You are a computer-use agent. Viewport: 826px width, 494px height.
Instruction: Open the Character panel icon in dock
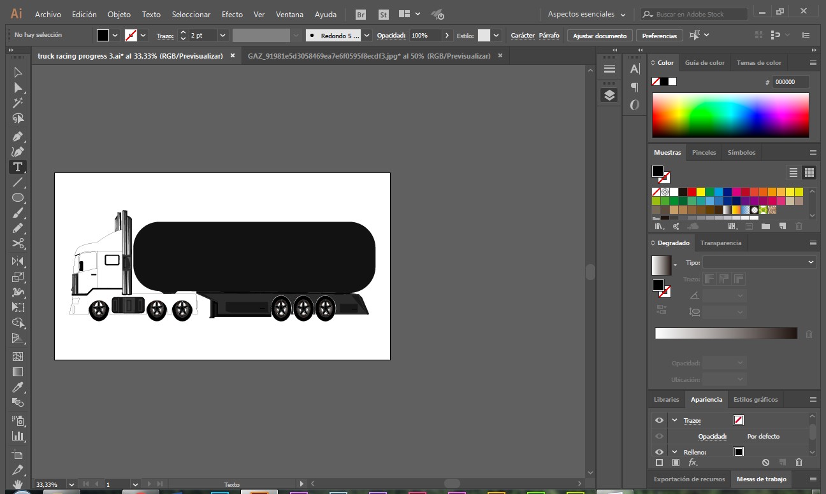tap(635, 69)
